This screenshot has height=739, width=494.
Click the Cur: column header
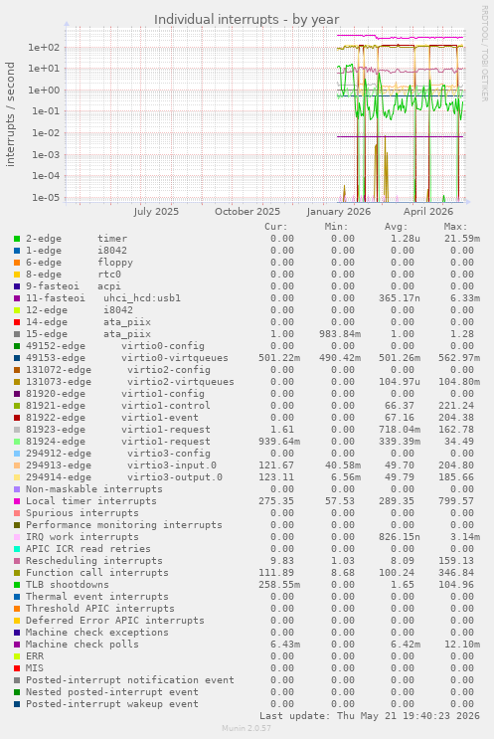click(276, 227)
